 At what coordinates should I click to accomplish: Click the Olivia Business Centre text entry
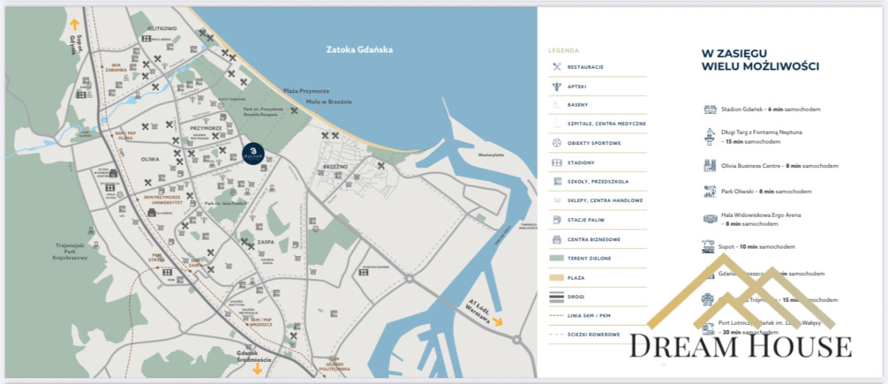pyautogui.click(x=780, y=166)
